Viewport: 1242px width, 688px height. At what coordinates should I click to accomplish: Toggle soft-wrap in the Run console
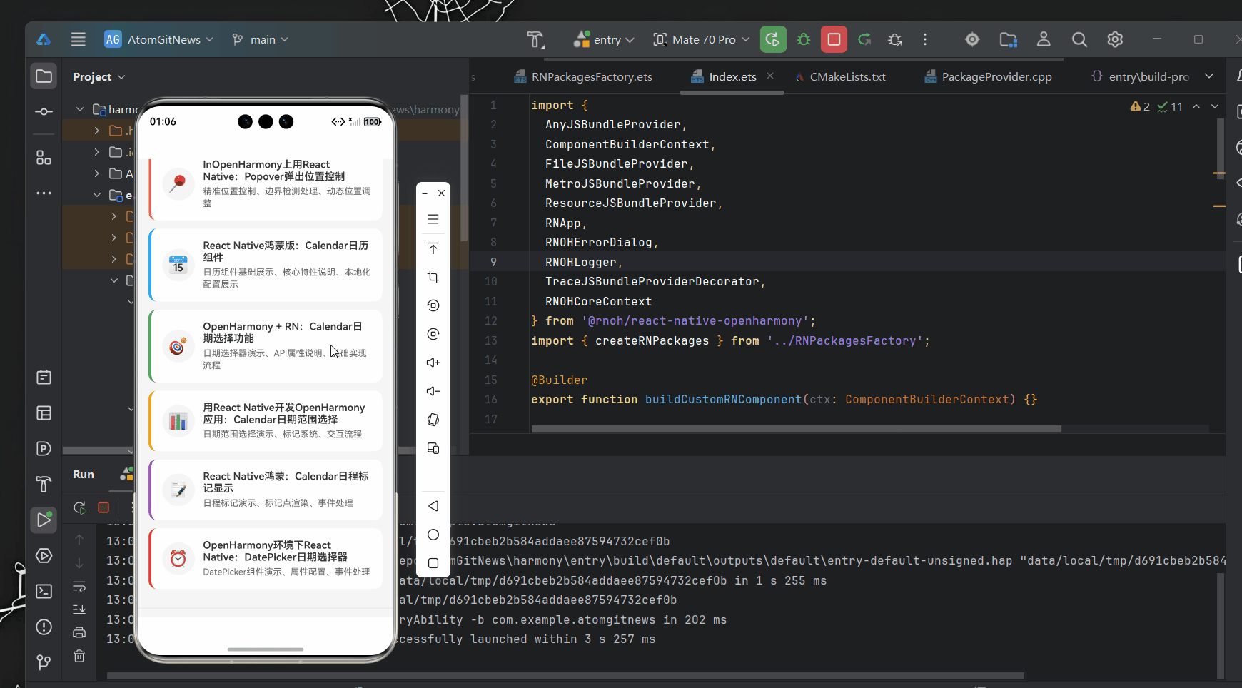tap(79, 586)
